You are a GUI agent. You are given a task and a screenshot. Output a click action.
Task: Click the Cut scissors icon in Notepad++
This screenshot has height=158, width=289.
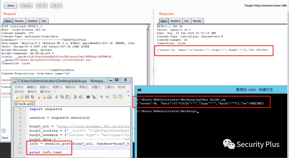56,97
